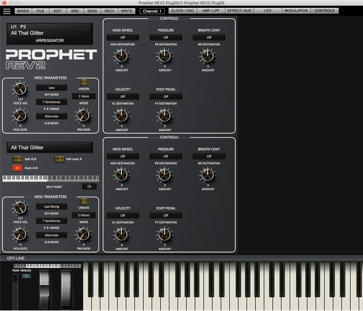363x311 pixels.
Task: Disable Stack A+B red button
Action: click(17, 168)
